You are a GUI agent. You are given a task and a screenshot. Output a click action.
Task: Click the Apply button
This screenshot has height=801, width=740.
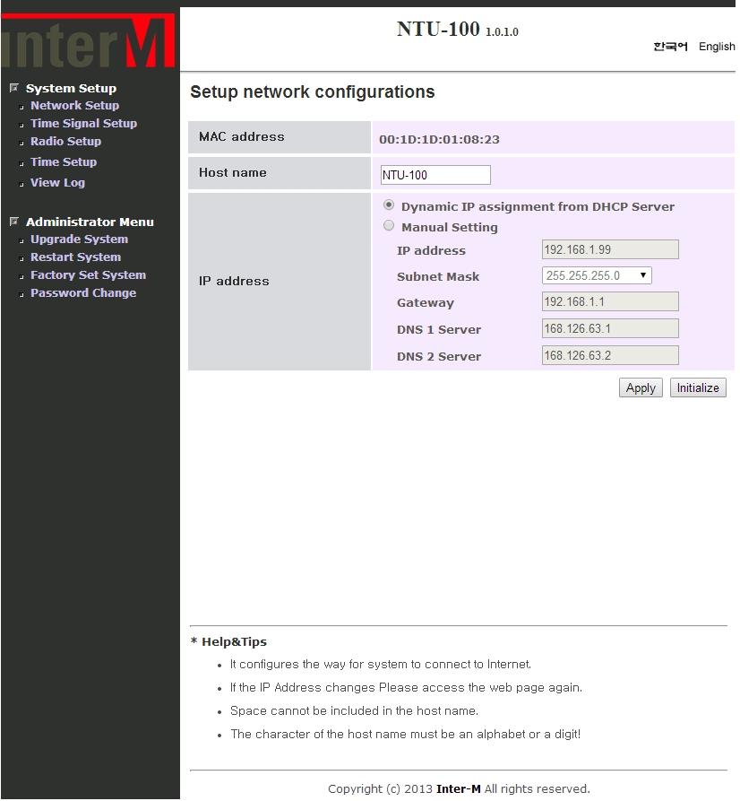click(x=641, y=387)
